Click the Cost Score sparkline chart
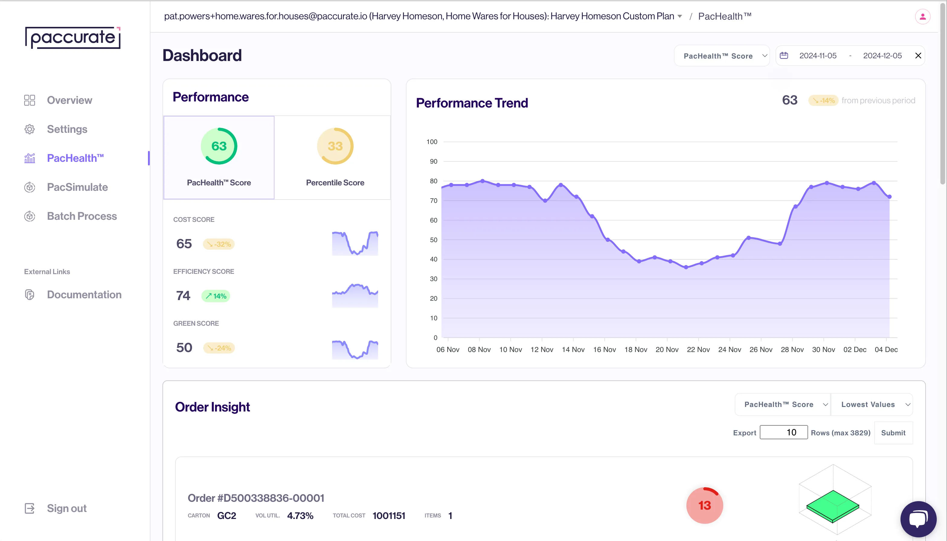The height and width of the screenshot is (541, 947). [x=355, y=243]
